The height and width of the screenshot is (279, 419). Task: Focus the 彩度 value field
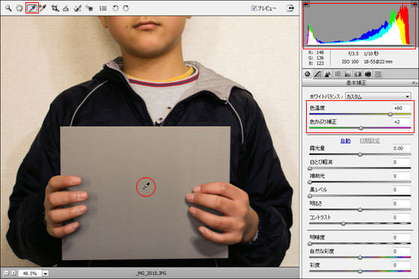[x=401, y=266]
